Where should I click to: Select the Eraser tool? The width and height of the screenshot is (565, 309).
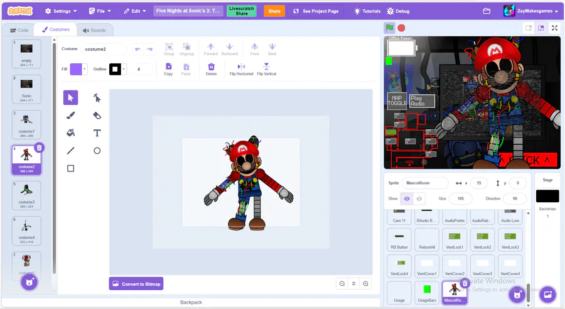[x=97, y=116]
